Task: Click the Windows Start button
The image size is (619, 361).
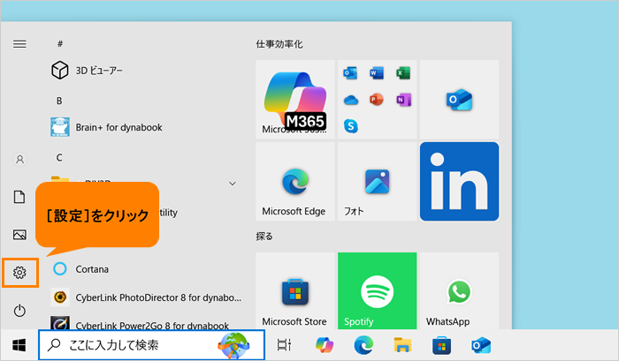Action: (19, 345)
